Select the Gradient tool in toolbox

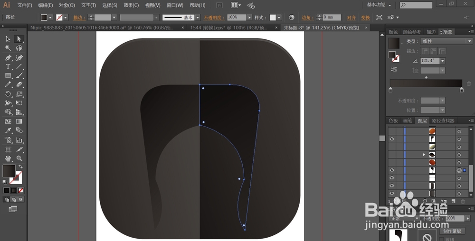tap(19, 121)
